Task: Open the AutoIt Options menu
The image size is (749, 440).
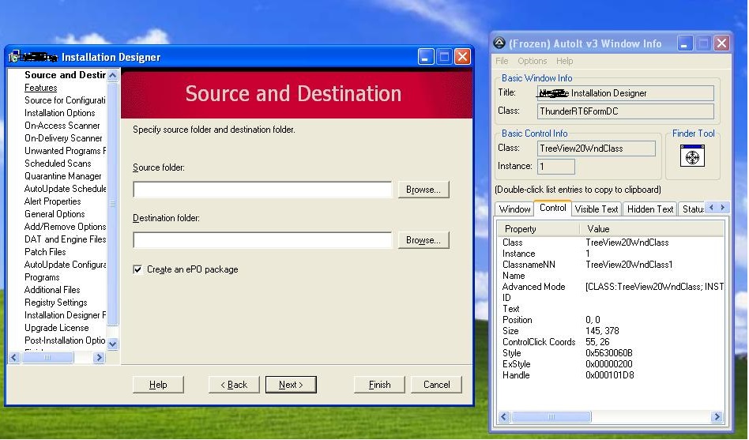Action: (532, 61)
